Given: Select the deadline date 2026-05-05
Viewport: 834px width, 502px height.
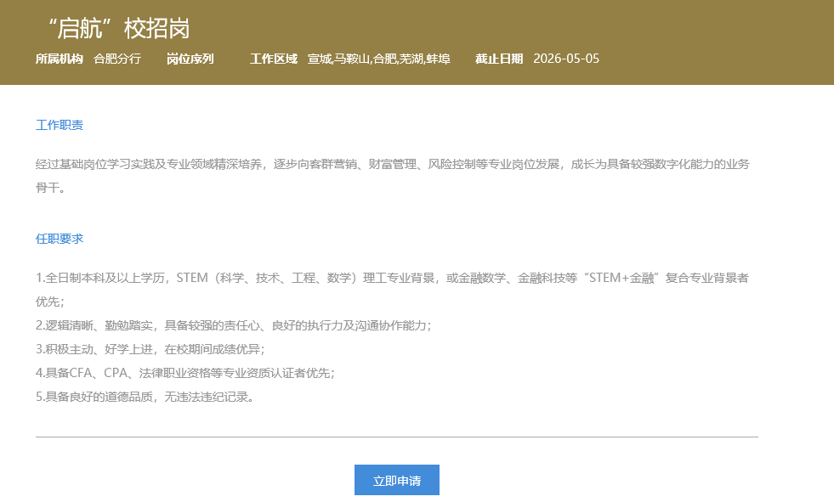Looking at the screenshot, I should (x=566, y=59).
